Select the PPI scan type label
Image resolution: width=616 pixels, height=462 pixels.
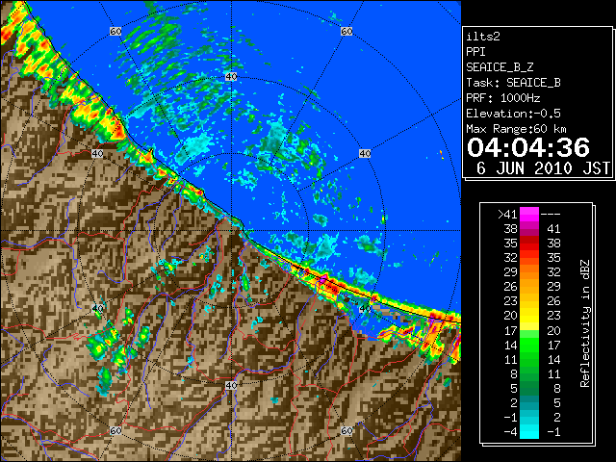475,52
